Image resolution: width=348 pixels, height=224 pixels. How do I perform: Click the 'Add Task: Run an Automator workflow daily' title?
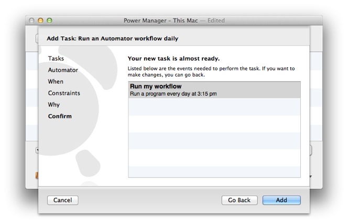tap(113, 39)
